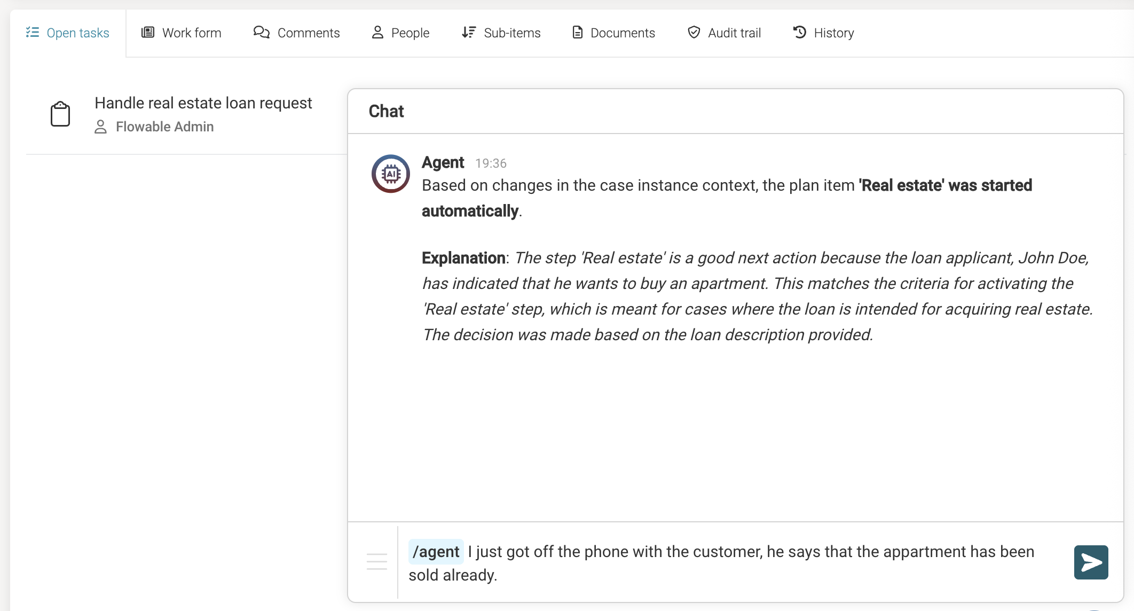This screenshot has width=1134, height=611.
Task: Click the Audit trail shield icon
Action: coord(694,33)
